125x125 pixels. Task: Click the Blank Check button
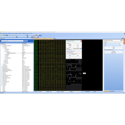coord(114,53)
